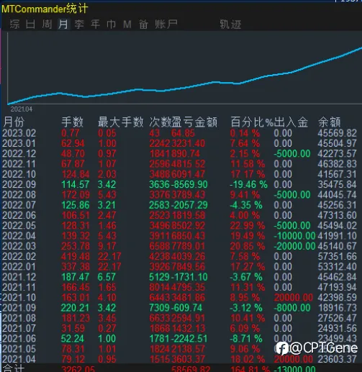The image size is (362, 372).
Task: Click the -8569.90 loss amount
Action: (x=189, y=184)
